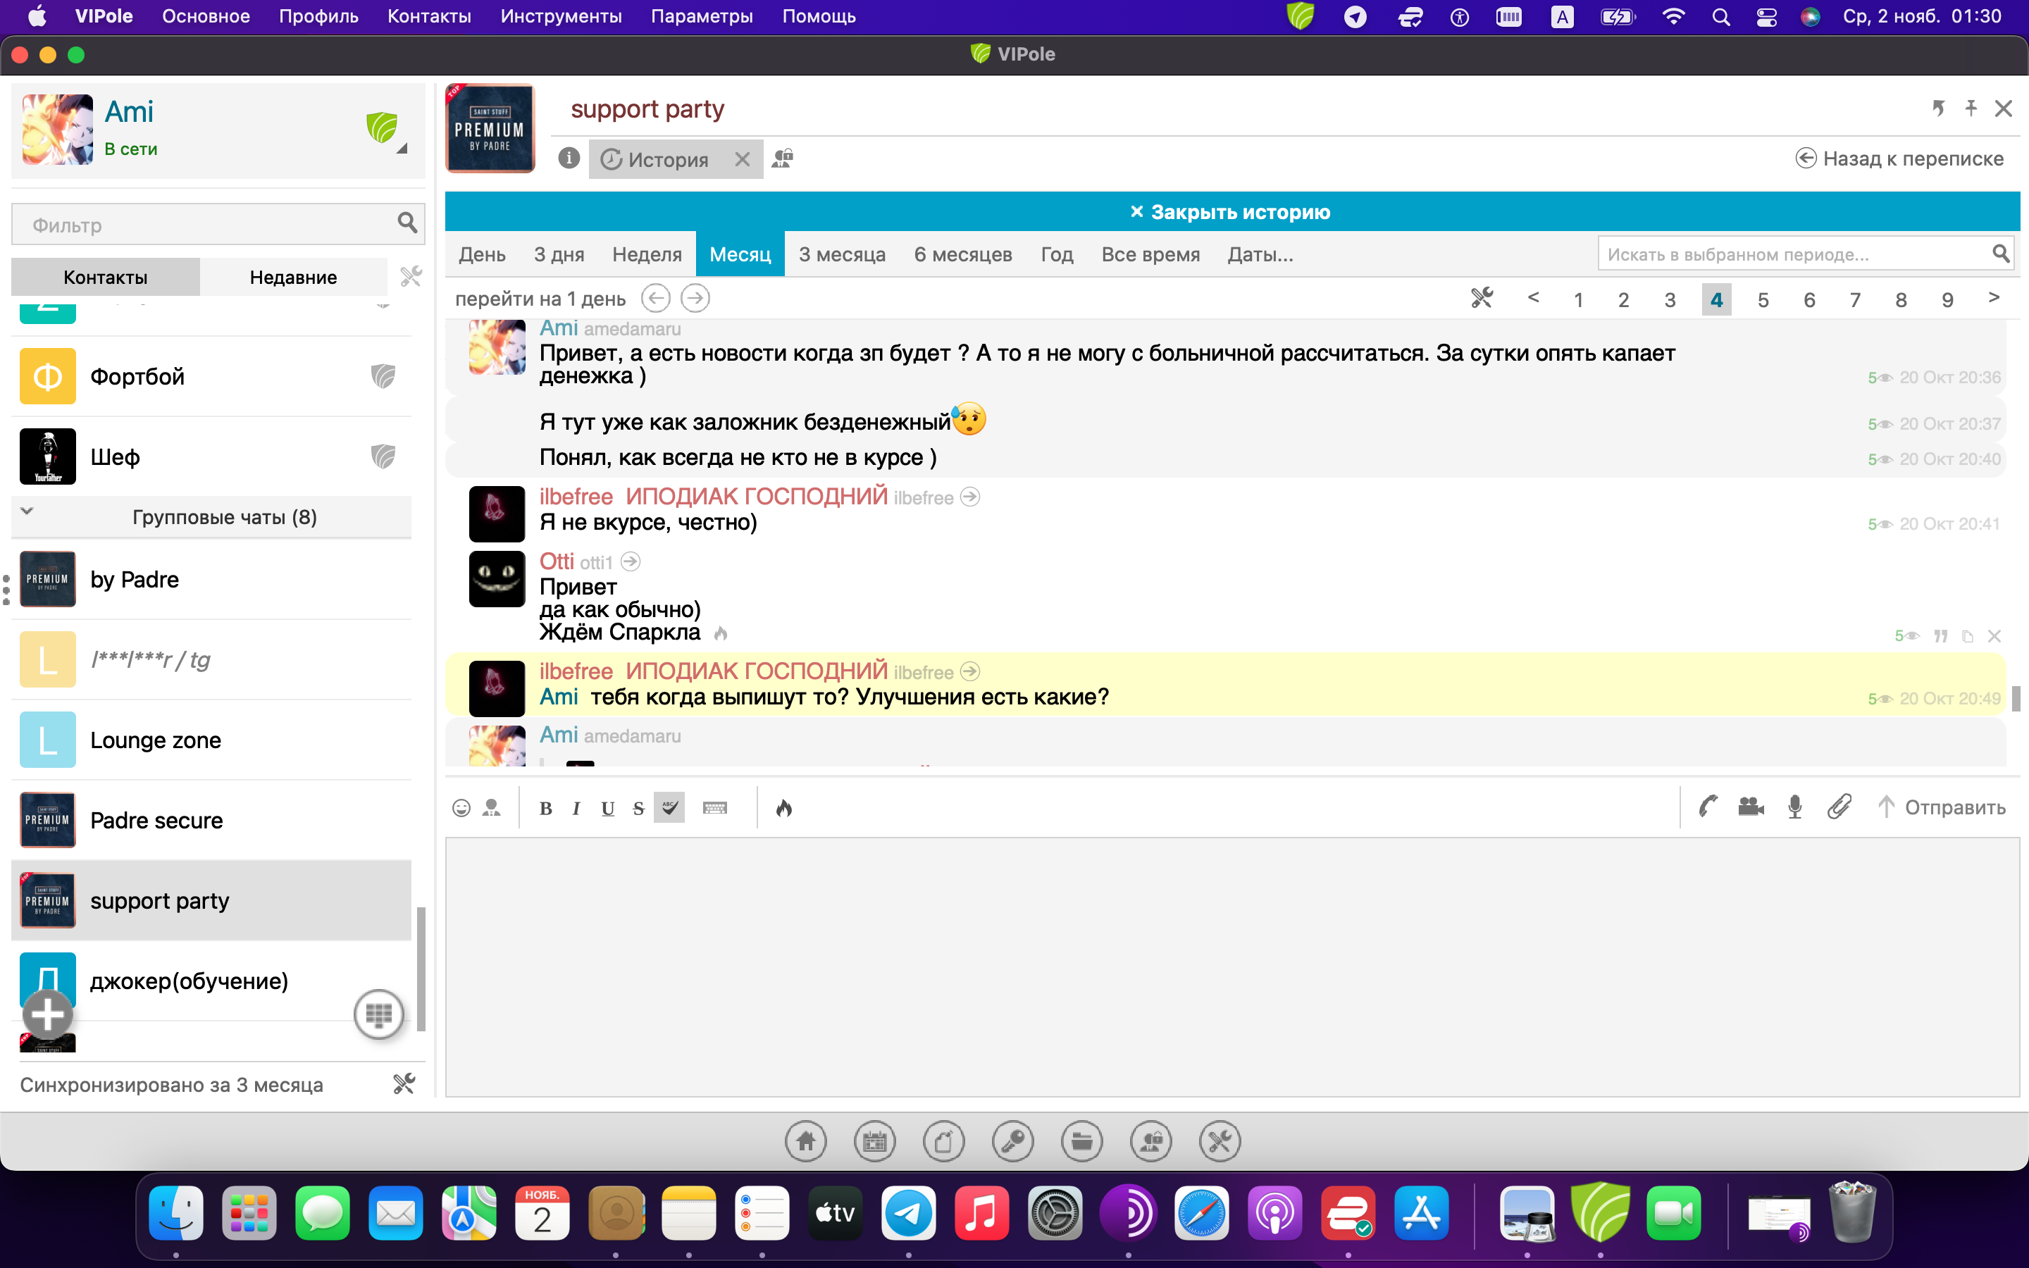Click the mention contact icon in toolbar
Viewport: 2029px width, 1268px height.
pos(491,807)
